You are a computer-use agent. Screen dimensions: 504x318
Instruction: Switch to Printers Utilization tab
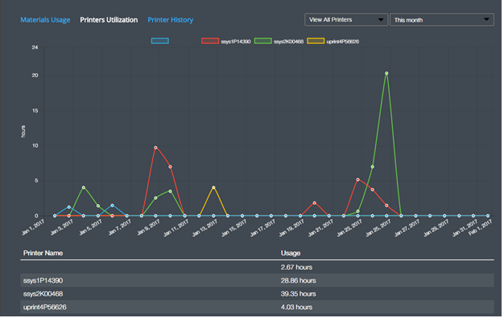109,20
